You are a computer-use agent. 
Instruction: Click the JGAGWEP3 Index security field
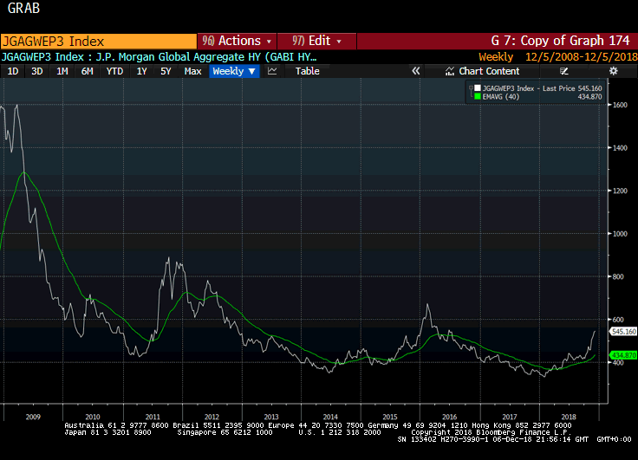tap(98, 41)
